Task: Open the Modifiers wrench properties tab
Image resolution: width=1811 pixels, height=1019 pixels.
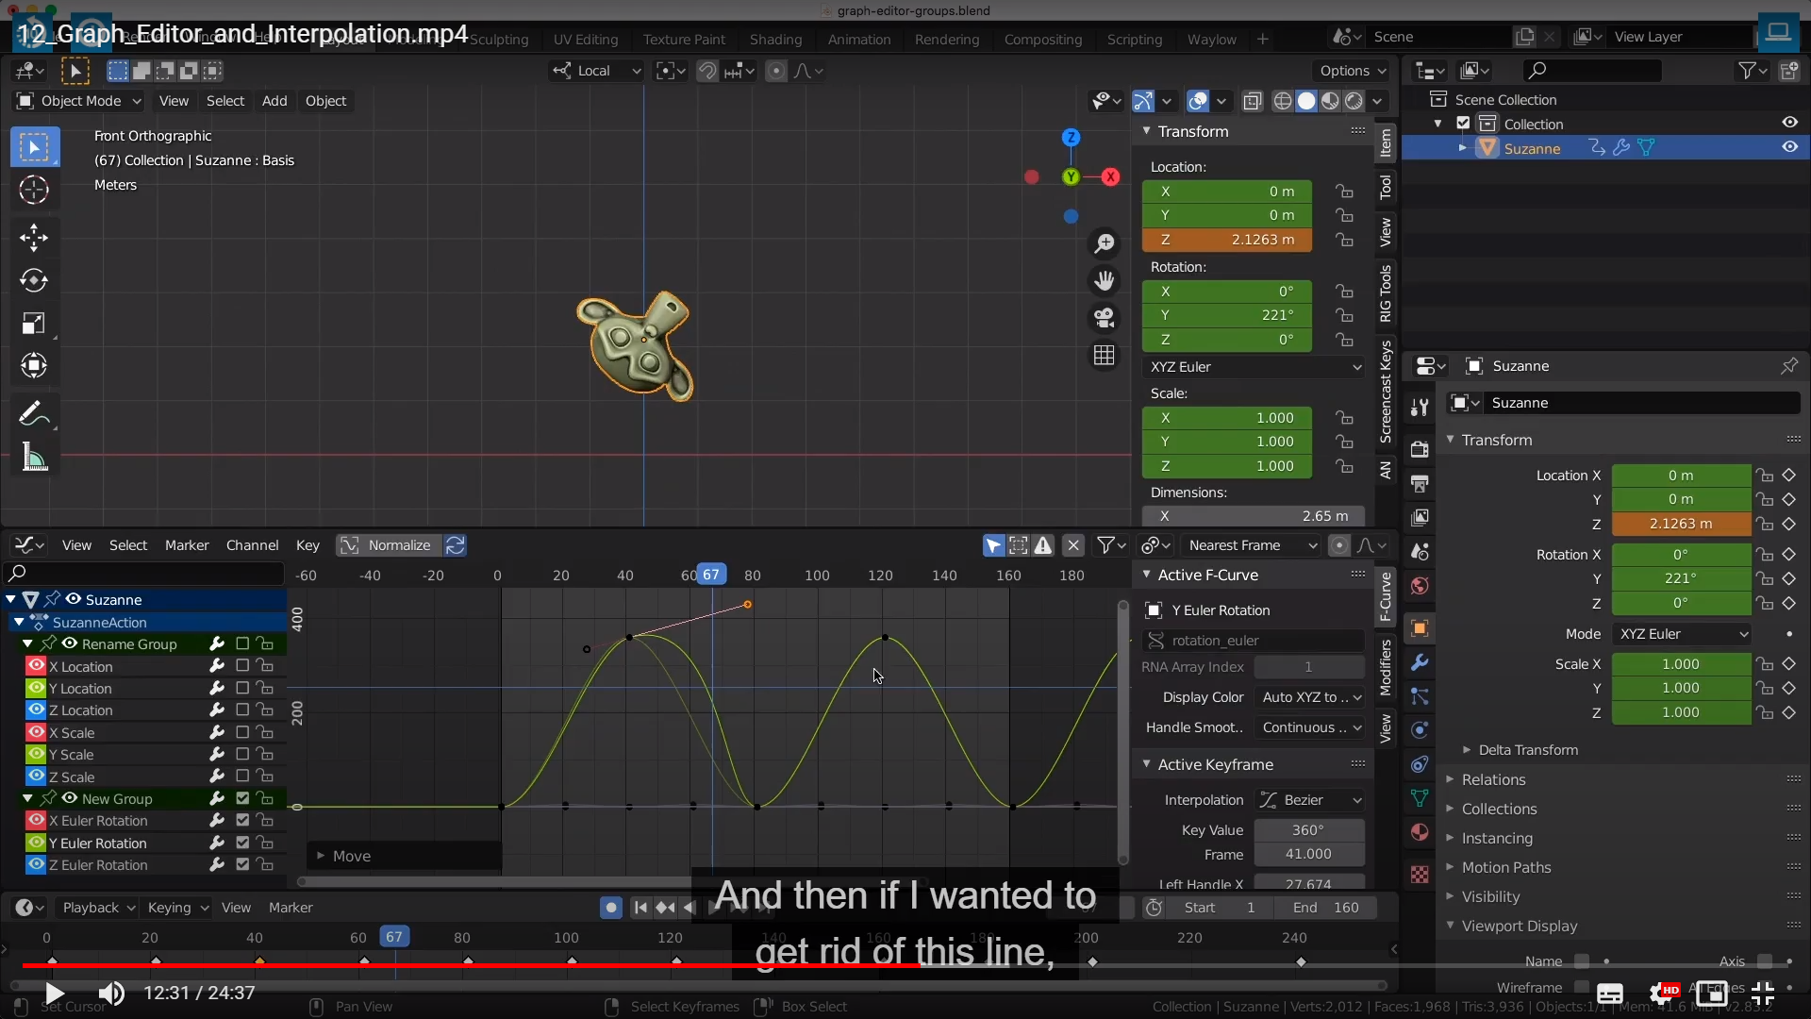Action: coord(1420,662)
